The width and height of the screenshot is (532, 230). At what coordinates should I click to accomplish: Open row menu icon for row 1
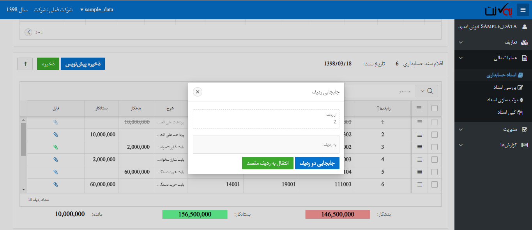419,122
